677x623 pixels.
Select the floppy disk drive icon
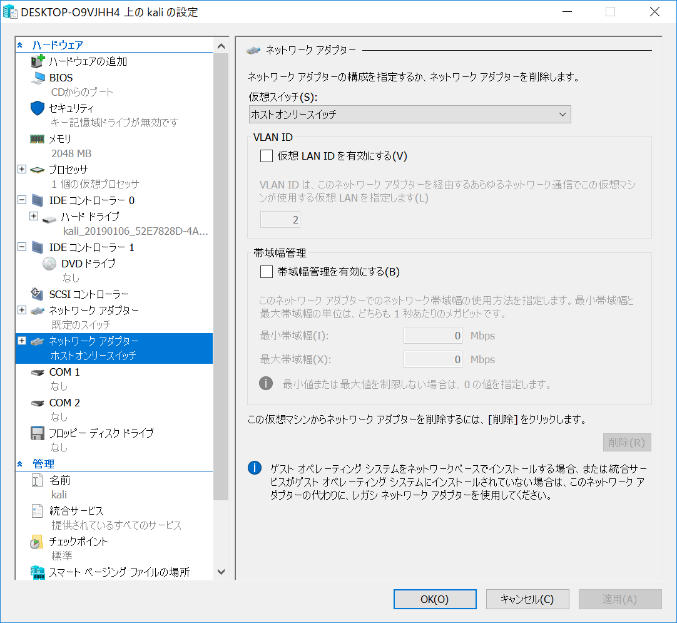38,433
